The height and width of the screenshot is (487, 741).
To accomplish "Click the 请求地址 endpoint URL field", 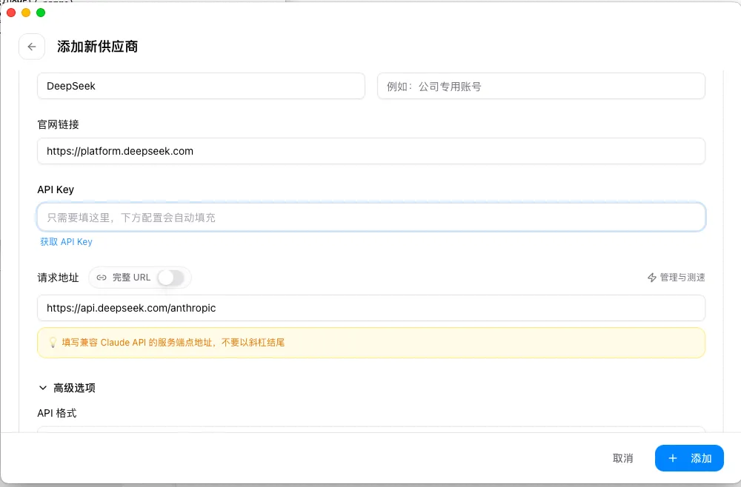I will point(371,308).
